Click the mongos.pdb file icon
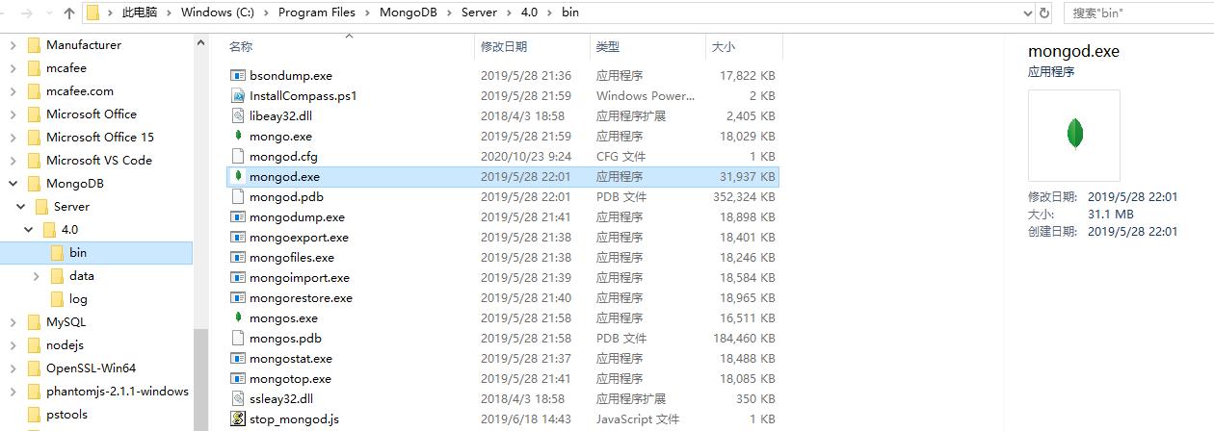1214x431 pixels. pos(239,338)
